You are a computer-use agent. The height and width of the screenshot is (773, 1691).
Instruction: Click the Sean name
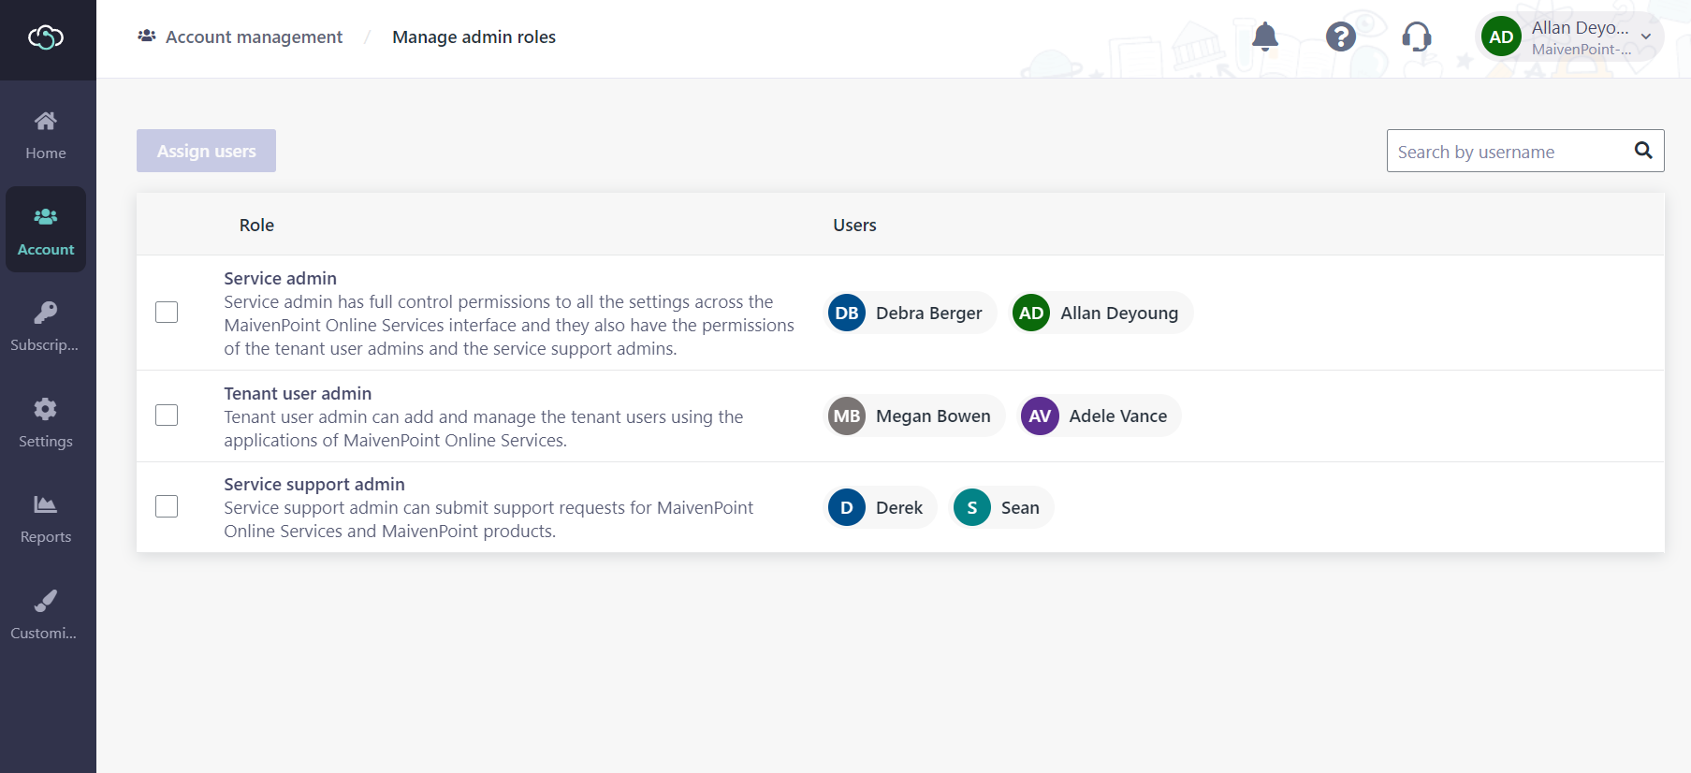pos(1020,507)
